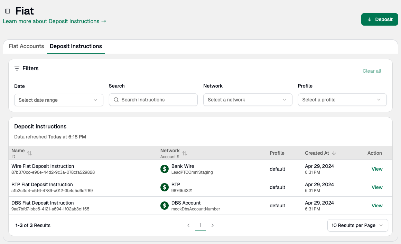The height and width of the screenshot is (244, 401).
Task: View the DBS Fiat Deposit Instruction
Action: [377, 206]
